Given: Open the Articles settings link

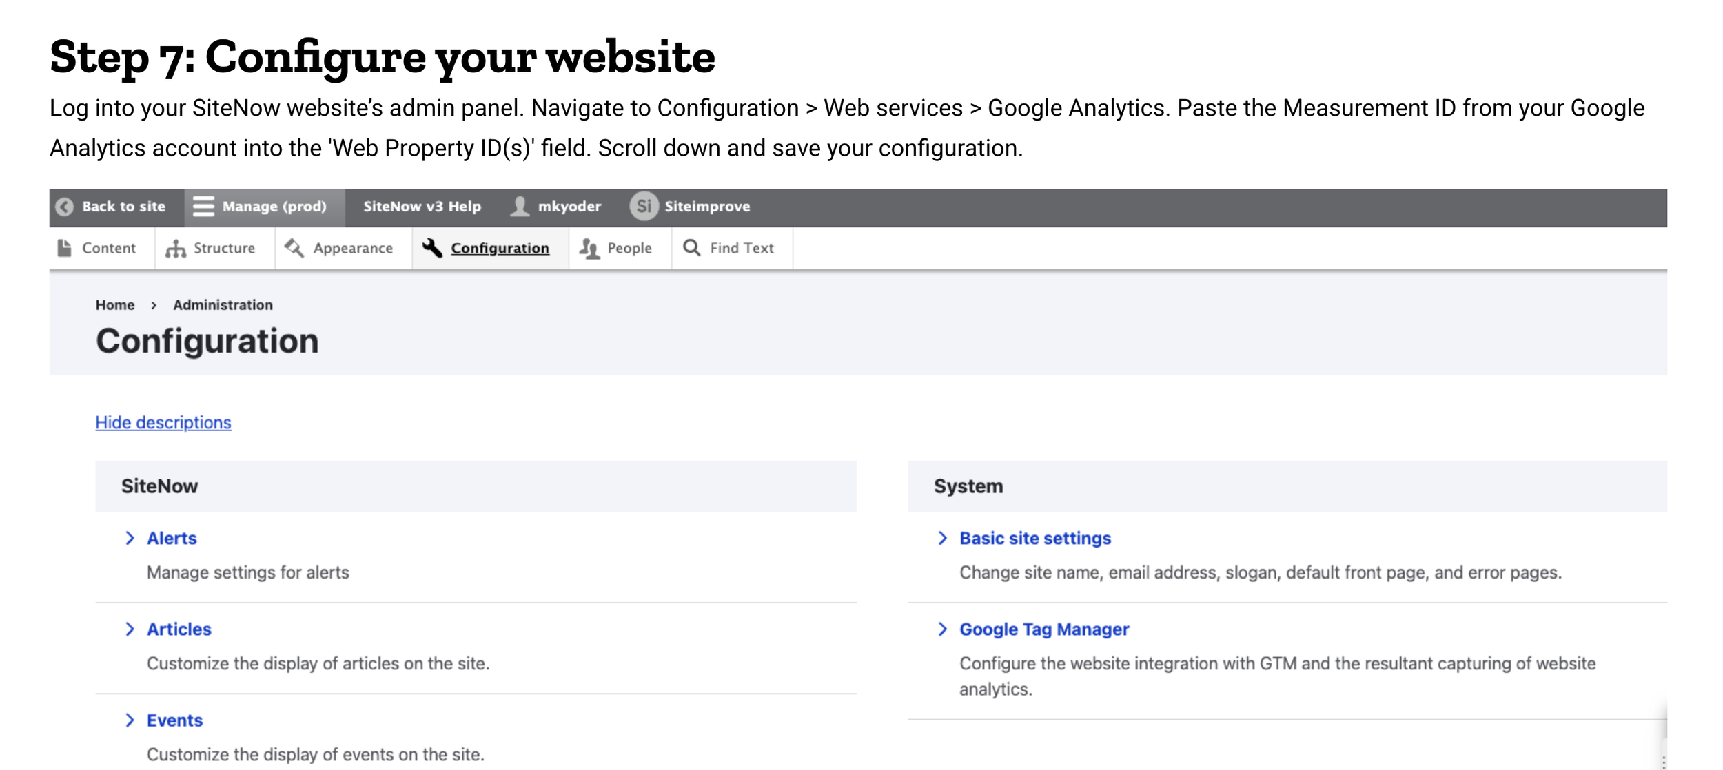Looking at the screenshot, I should click(179, 629).
